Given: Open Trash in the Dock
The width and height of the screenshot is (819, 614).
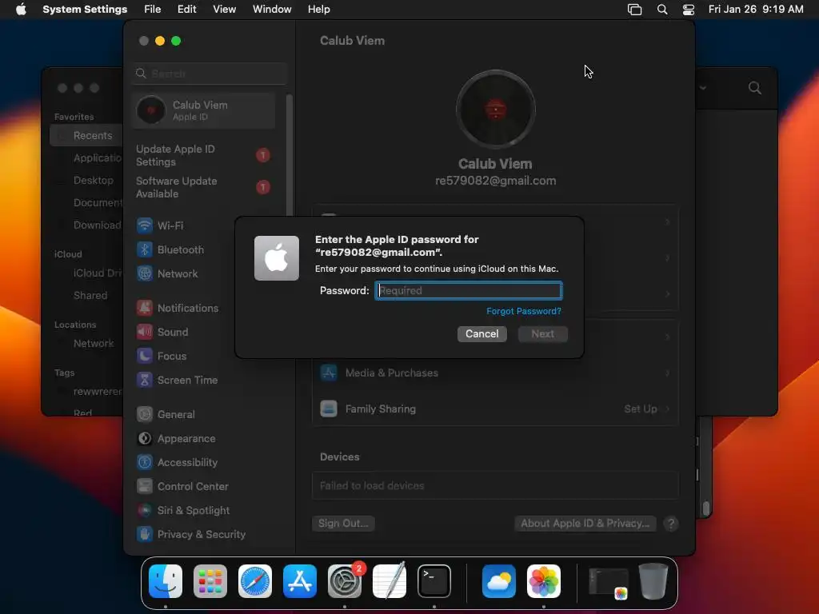Looking at the screenshot, I should tap(653, 581).
